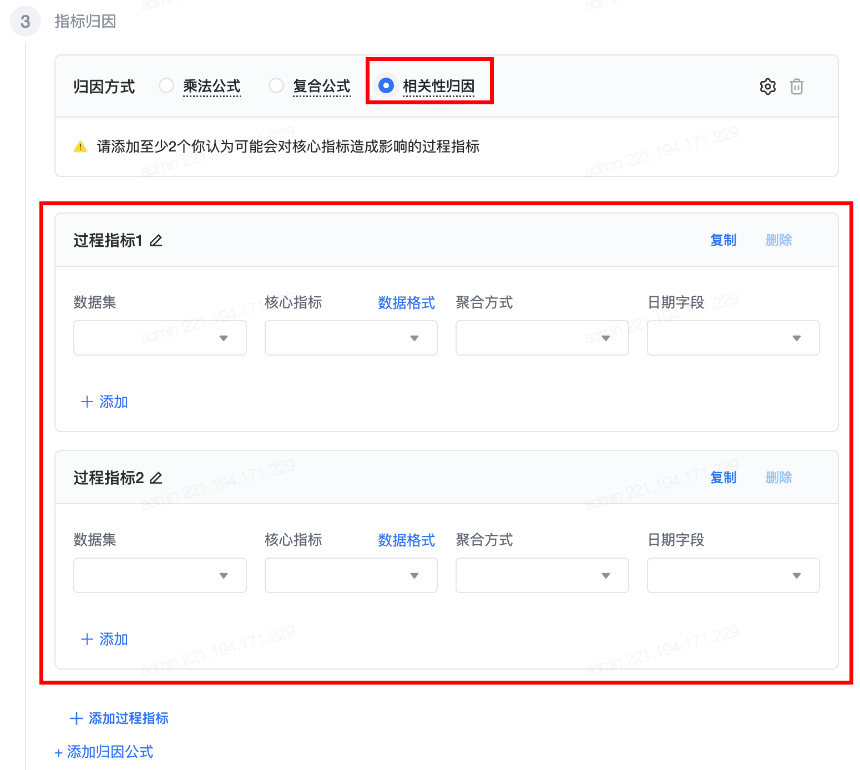Click the step 3 指标归因 marker
The height and width of the screenshot is (770, 860).
pyautogui.click(x=26, y=22)
